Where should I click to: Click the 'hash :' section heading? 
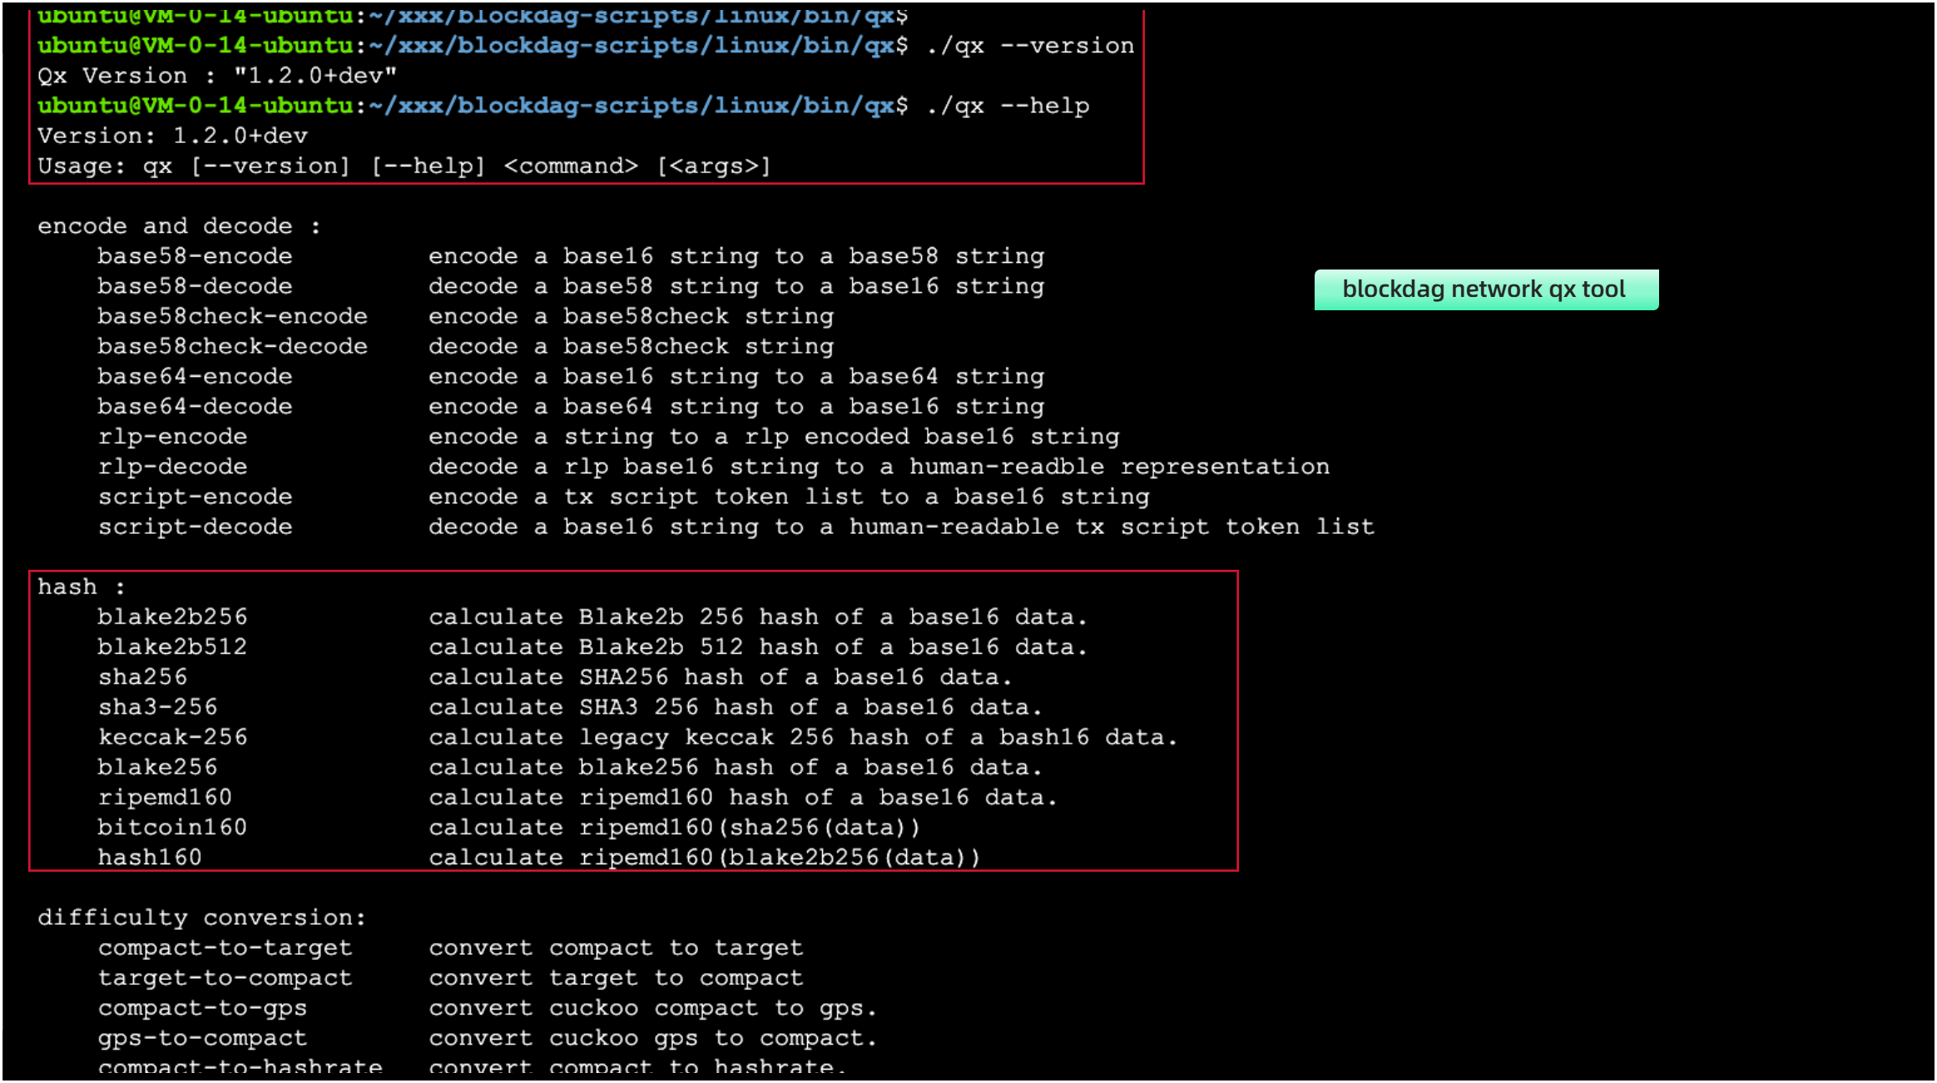coord(82,587)
